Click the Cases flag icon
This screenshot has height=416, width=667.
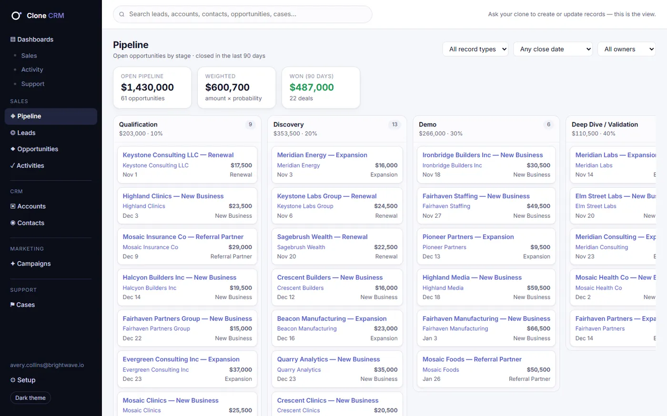click(12, 305)
